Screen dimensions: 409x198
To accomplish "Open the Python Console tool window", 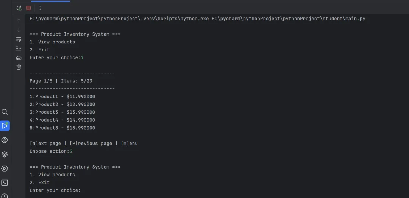I will coord(5,140).
